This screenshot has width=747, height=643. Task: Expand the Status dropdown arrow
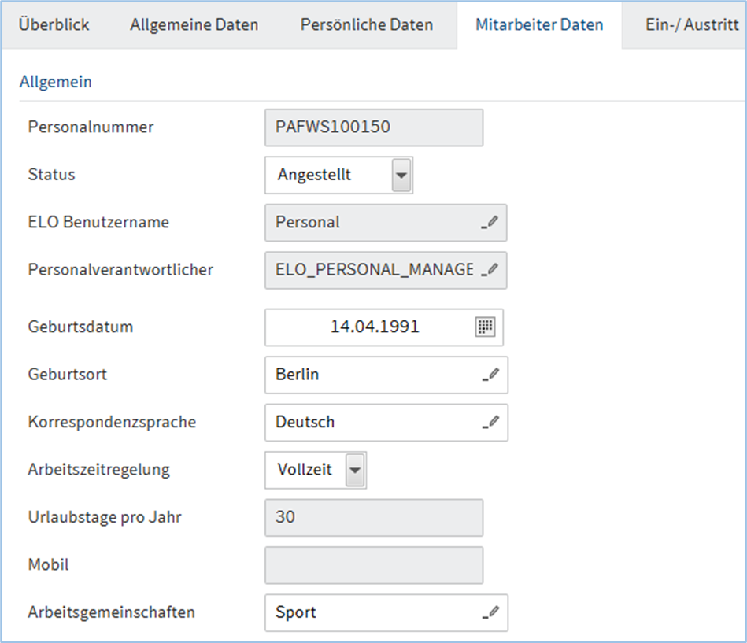[401, 175]
